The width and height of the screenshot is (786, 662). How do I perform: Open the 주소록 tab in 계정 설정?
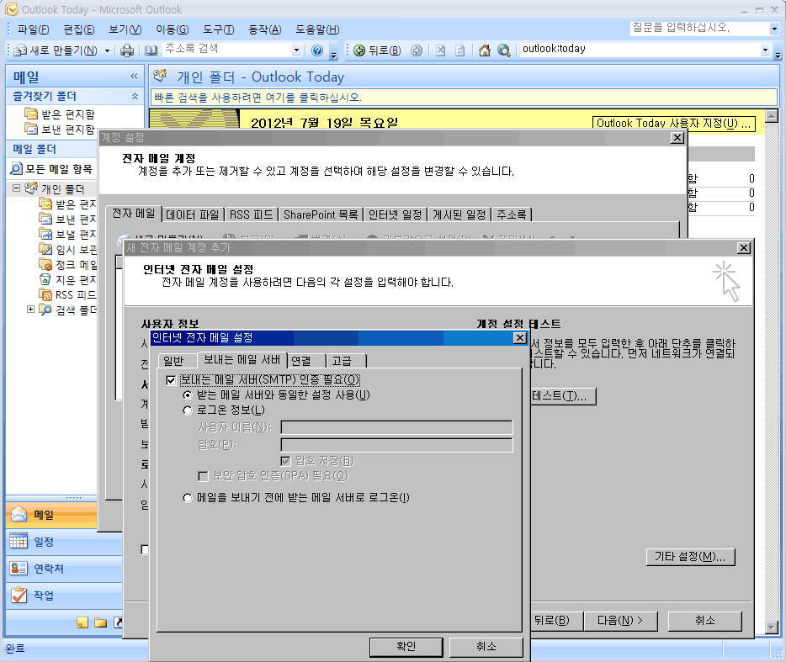pyautogui.click(x=512, y=215)
